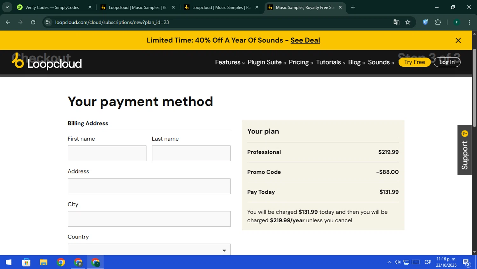Focus the Last name field
This screenshot has height=269, width=477.
point(191,153)
